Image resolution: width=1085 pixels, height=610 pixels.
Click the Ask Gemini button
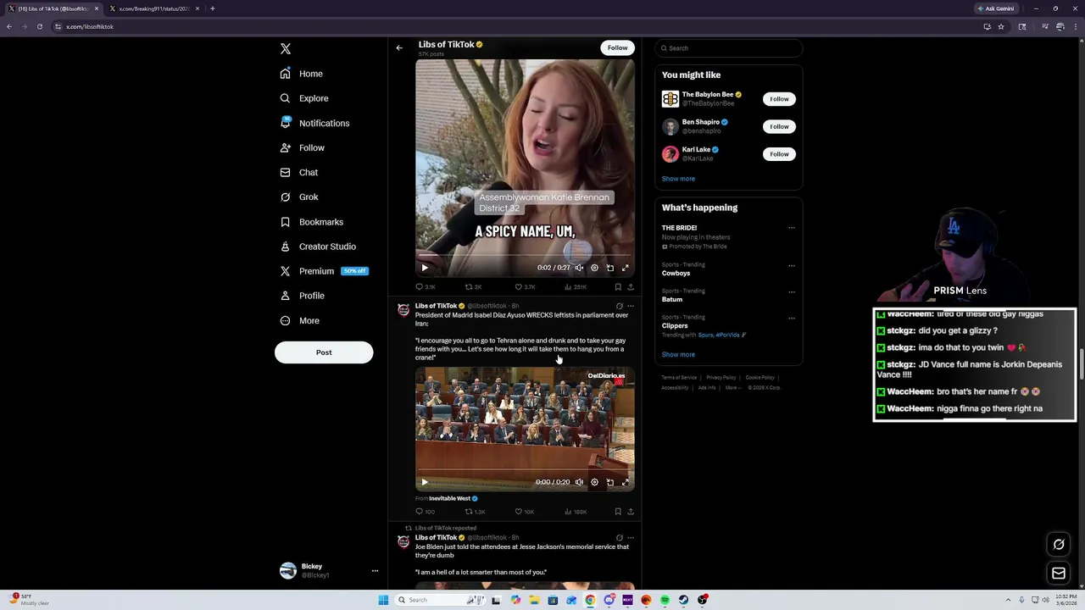[997, 8]
